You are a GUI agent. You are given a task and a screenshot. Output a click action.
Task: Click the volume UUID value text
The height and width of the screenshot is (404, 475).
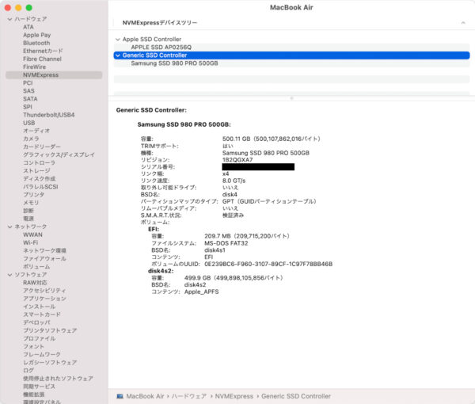(x=268, y=264)
